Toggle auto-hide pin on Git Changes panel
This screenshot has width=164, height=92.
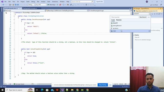click(160, 8)
